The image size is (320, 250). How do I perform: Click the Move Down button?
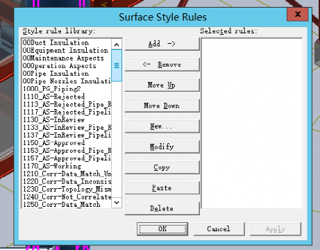pos(162,106)
